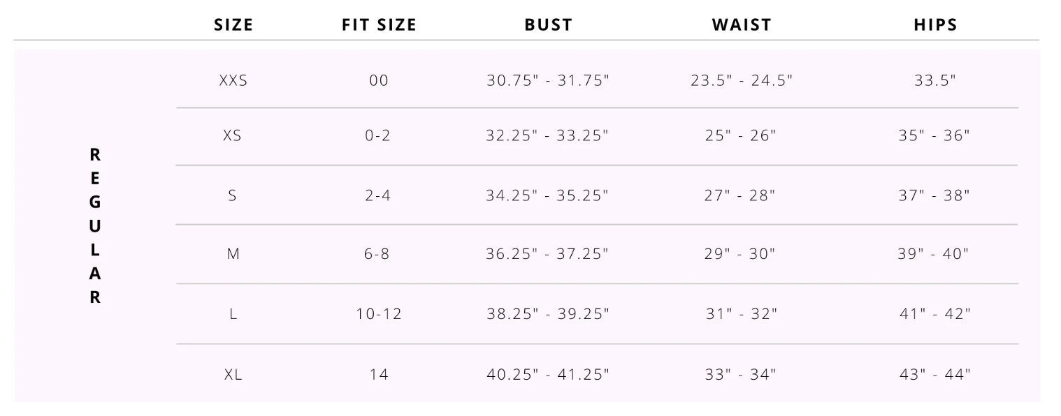
Task: Click the vertical REGULAR label
Action: pos(96,226)
